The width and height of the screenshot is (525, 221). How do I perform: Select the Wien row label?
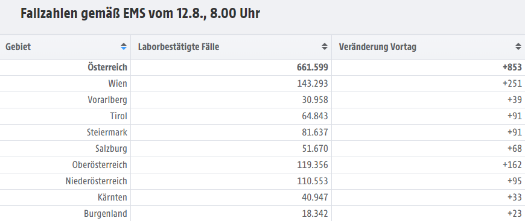[x=118, y=84]
